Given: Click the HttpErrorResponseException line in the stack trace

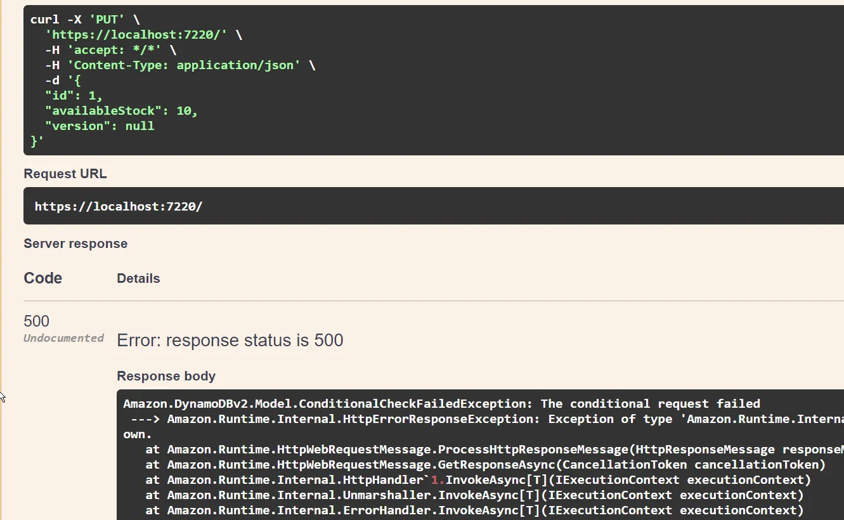Looking at the screenshot, I should (x=380, y=419).
